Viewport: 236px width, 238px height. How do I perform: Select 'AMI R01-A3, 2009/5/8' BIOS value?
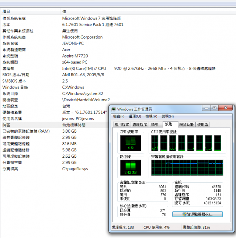pyautogui.click(x=83, y=75)
